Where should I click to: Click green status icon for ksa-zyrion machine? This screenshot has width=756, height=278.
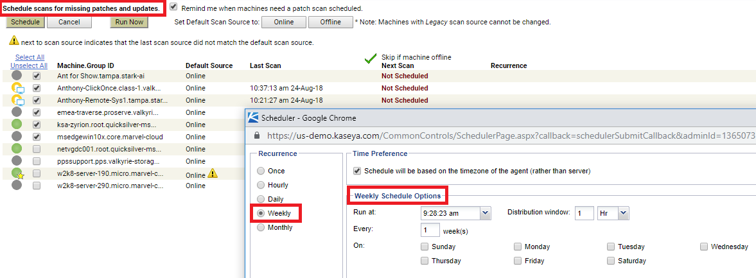[x=17, y=125]
